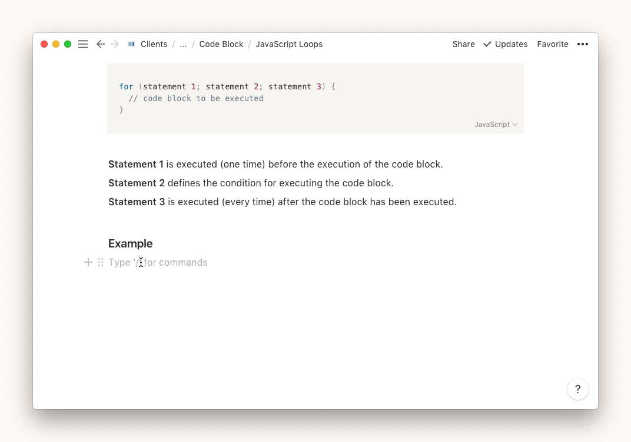Open the Code Block breadcrumb page
This screenshot has height=442, width=631.
tap(221, 44)
